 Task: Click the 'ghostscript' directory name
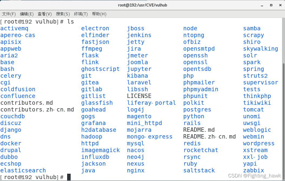(100, 69)
